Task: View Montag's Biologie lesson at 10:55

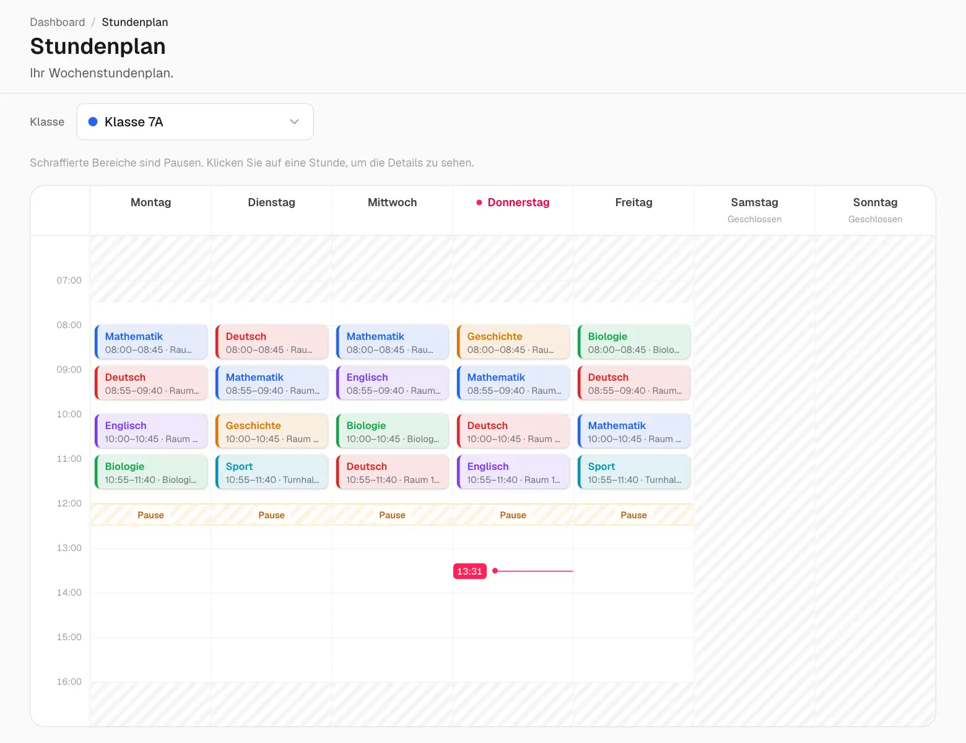Action: 151,472
